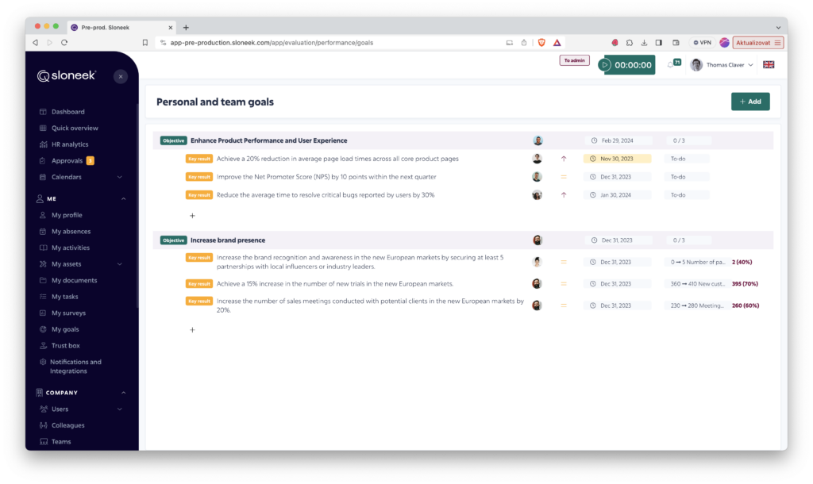Click the priority arrow on page load times row
Viewport: 813px width, 484px height.
[x=564, y=159]
